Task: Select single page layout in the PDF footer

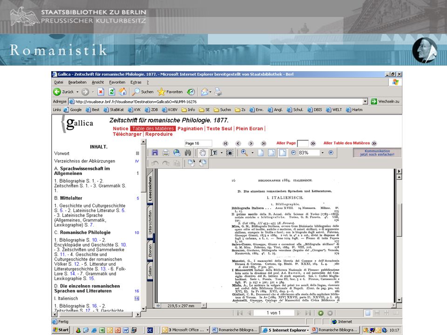Action: [368, 313]
